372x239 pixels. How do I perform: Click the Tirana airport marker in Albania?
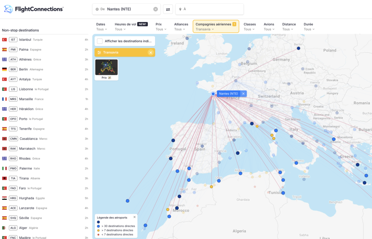(x=334, y=139)
